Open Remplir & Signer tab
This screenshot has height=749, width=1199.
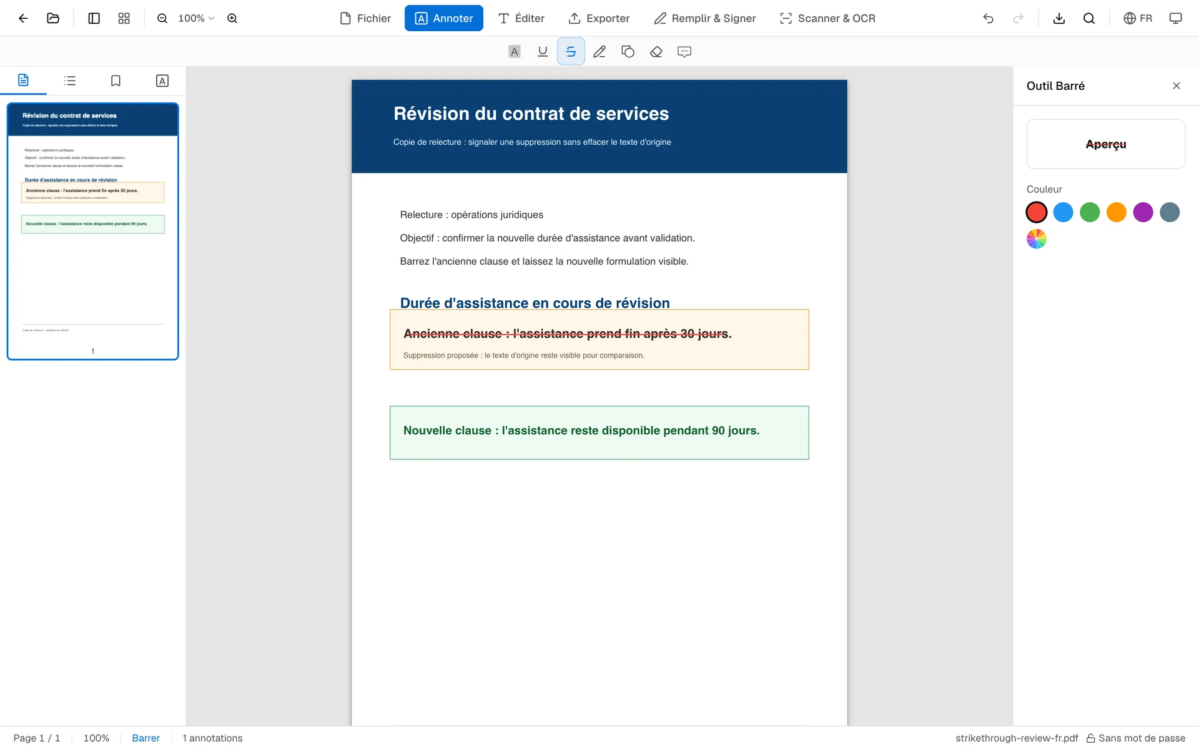705,18
